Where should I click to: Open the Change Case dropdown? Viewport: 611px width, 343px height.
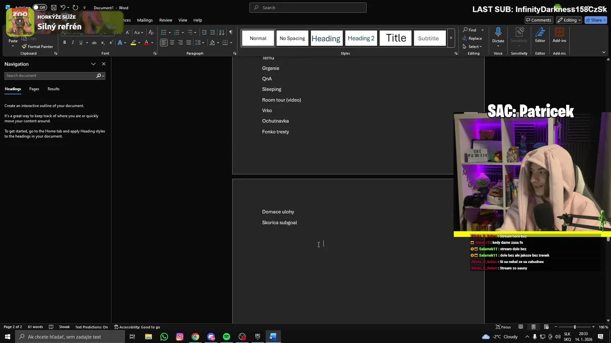pos(138,32)
